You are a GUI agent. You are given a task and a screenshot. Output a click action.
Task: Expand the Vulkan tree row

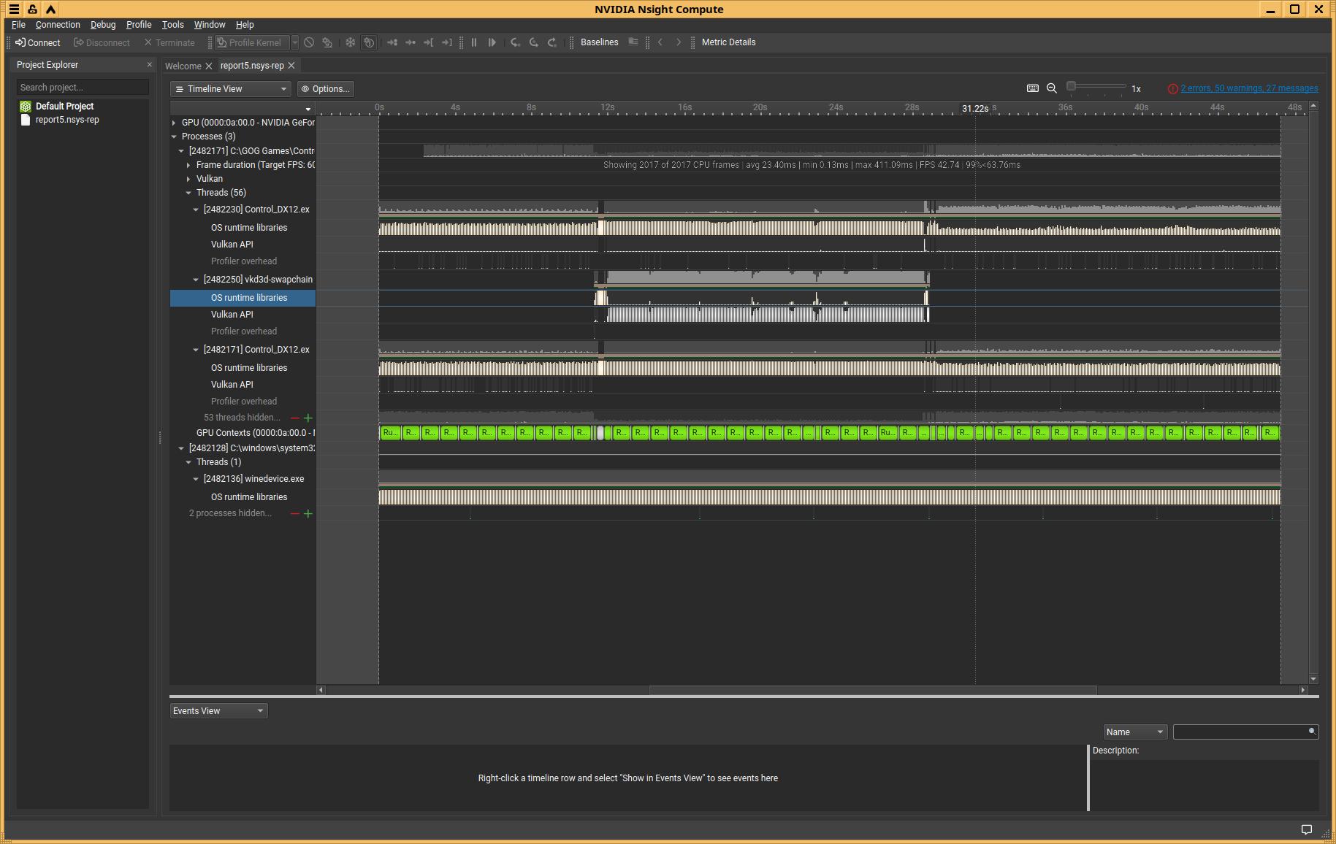(x=188, y=179)
